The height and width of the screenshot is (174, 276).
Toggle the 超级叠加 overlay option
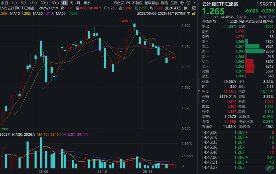coord(152,3)
